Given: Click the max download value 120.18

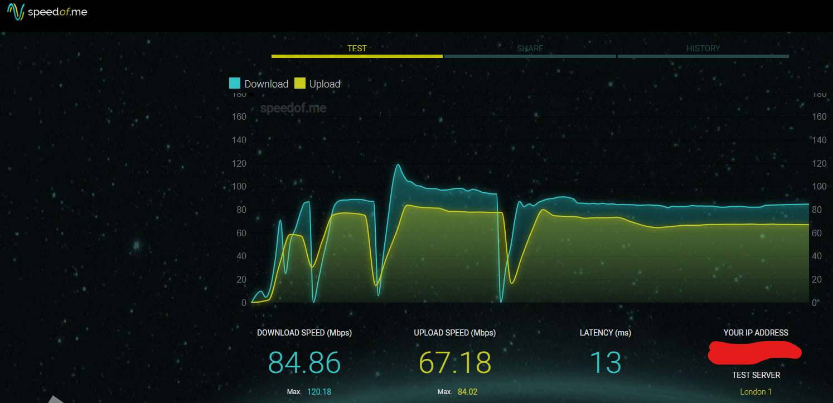Looking at the screenshot, I should coord(319,392).
